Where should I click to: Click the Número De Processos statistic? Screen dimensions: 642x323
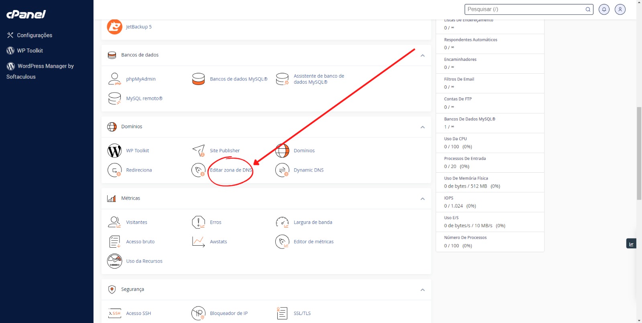pyautogui.click(x=490, y=242)
